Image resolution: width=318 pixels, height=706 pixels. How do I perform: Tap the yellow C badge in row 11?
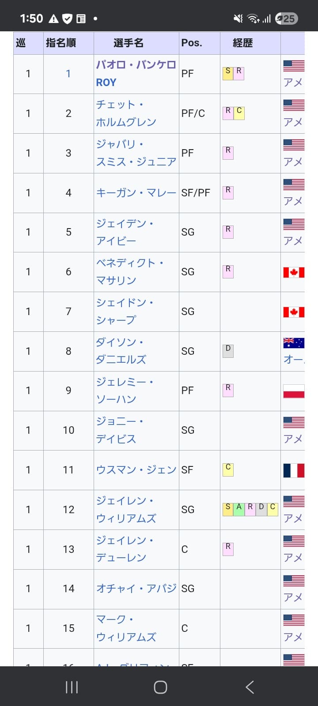(x=228, y=468)
